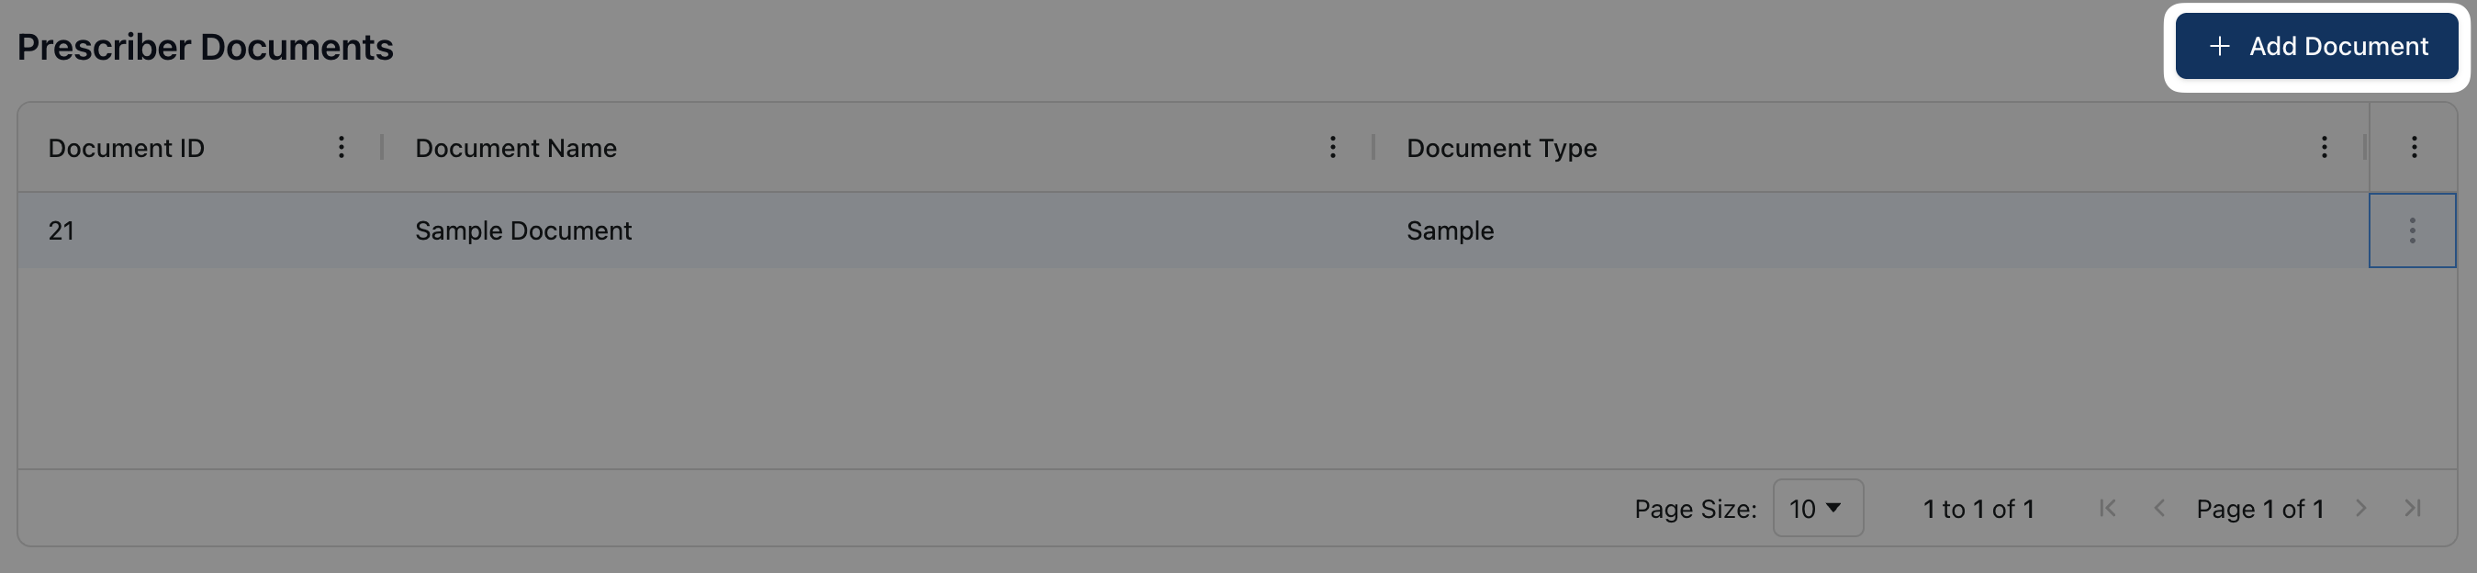Click the Add Document button

pyautogui.click(x=2315, y=46)
